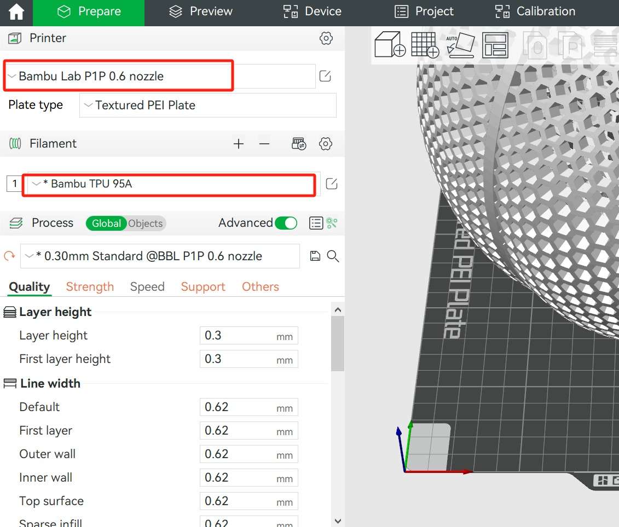This screenshot has width=619, height=527.
Task: Save the process preset
Action: click(x=315, y=256)
